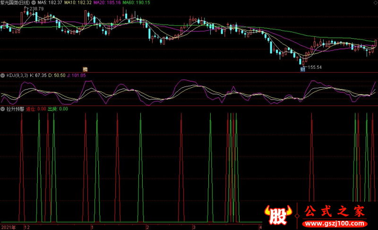Open the KDJ(9,3,3) indicator dropdown arrow
This screenshot has width=378, height=230.
point(3,75)
